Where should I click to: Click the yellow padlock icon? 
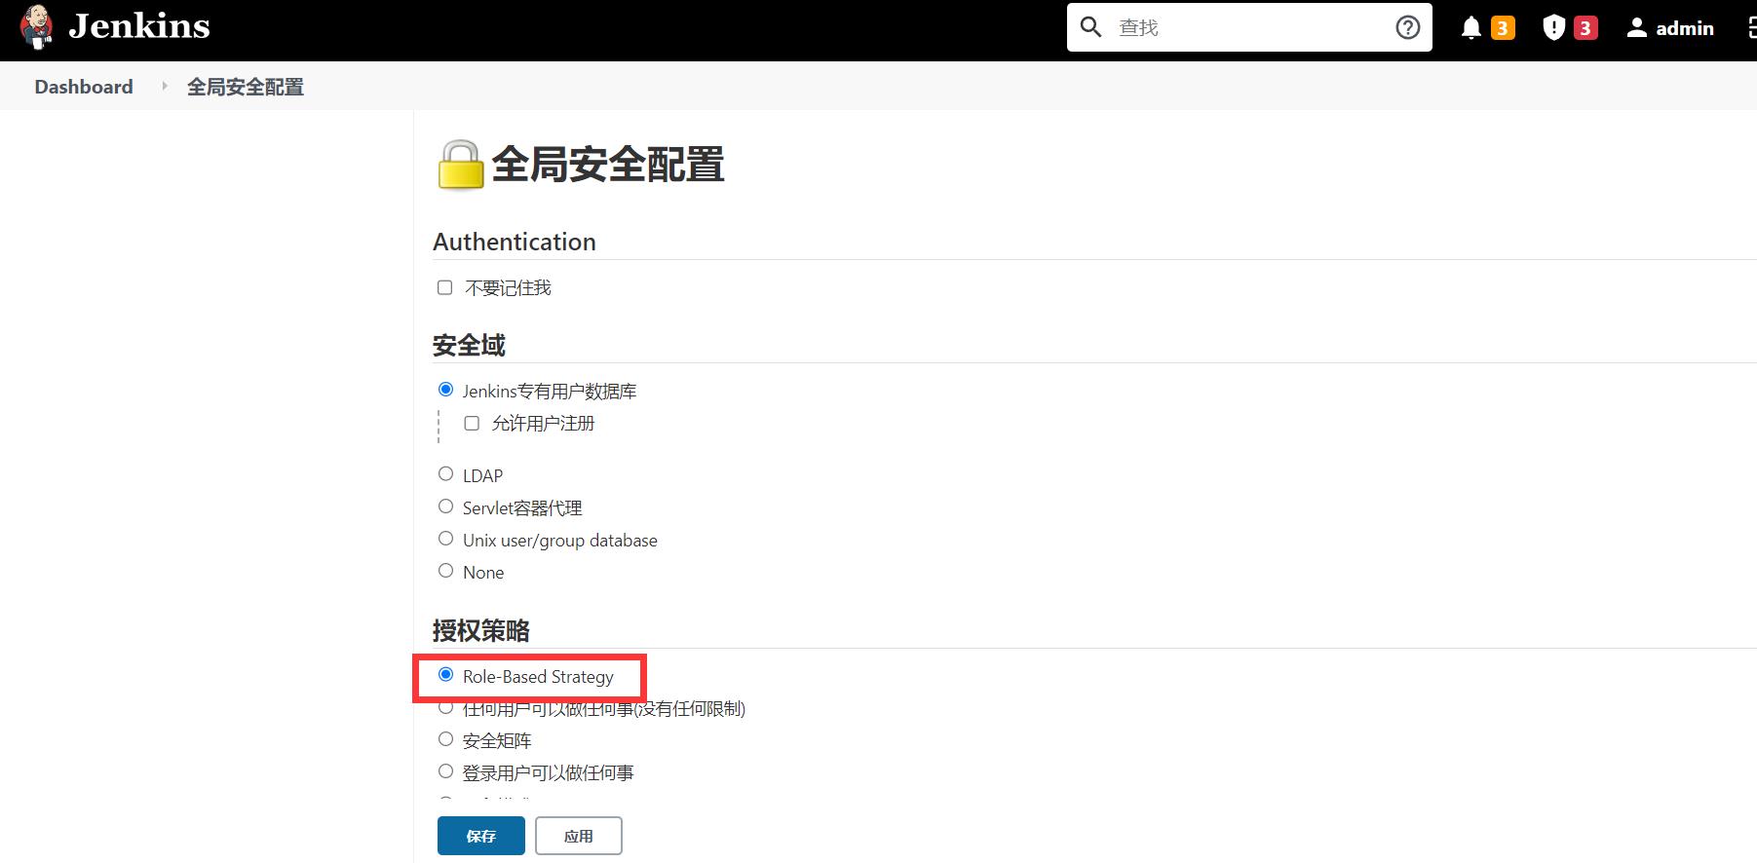(x=460, y=165)
